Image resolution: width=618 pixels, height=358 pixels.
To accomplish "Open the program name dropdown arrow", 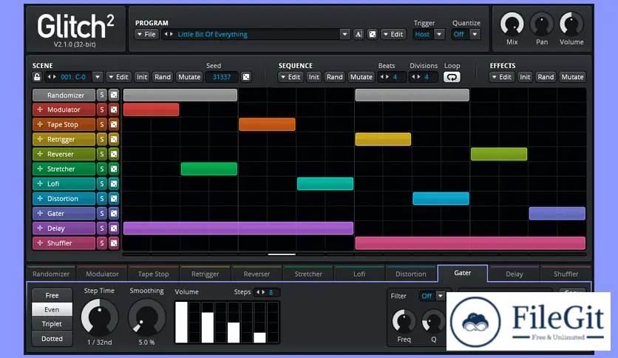I will click(345, 34).
